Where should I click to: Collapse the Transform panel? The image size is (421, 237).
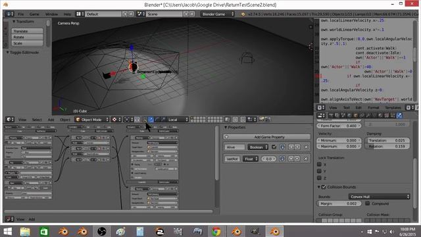click(14, 22)
